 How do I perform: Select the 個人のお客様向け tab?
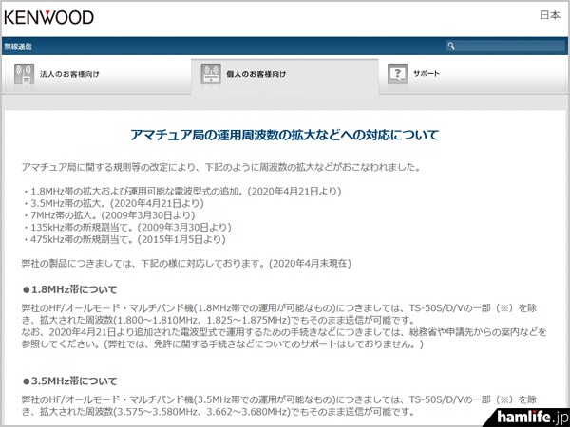point(256,73)
